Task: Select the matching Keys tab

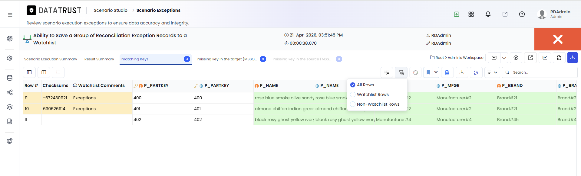Action: coord(156,59)
